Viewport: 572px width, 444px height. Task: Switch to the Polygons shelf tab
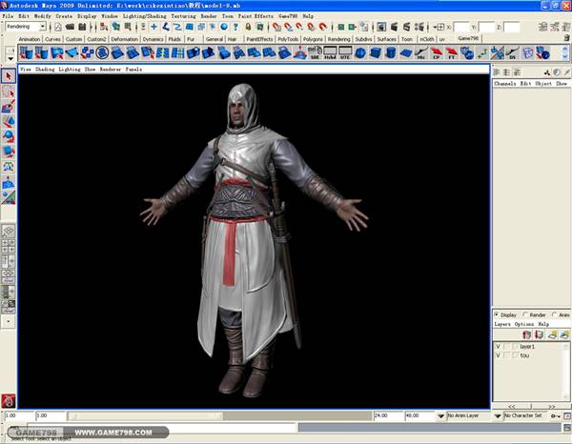pos(311,39)
